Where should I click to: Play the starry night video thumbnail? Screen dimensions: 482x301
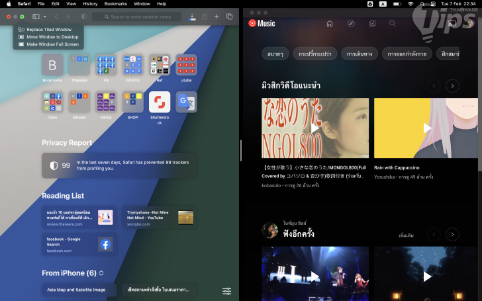426,274
